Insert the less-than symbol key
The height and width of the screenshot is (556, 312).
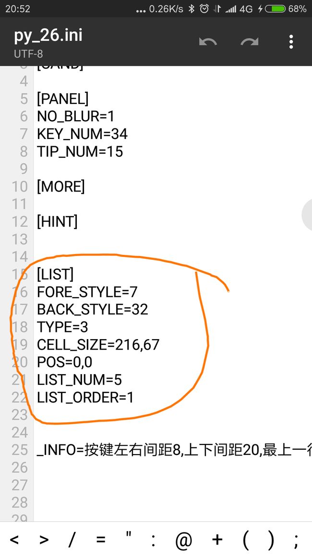click(x=14, y=540)
